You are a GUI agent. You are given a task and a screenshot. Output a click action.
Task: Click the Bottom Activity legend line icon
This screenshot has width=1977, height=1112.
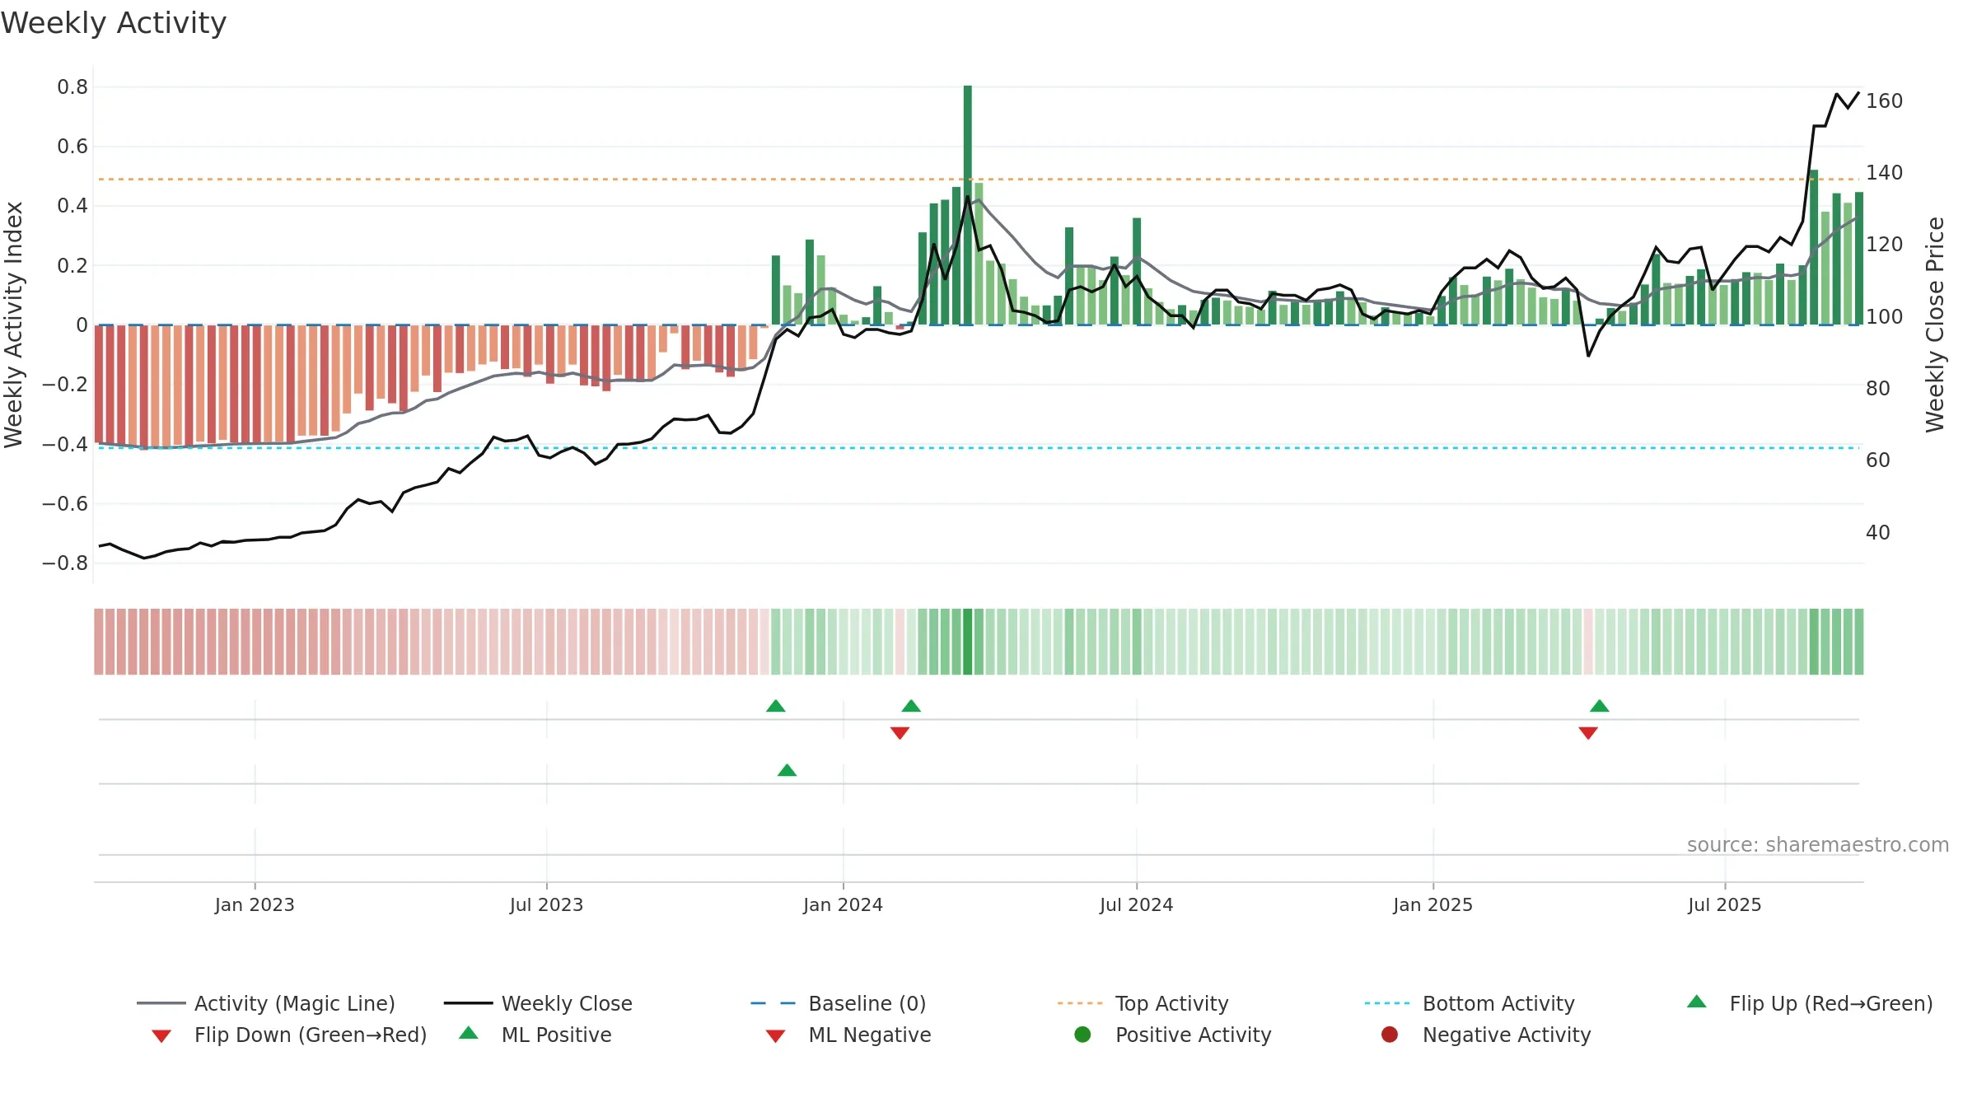pyautogui.click(x=1387, y=1003)
